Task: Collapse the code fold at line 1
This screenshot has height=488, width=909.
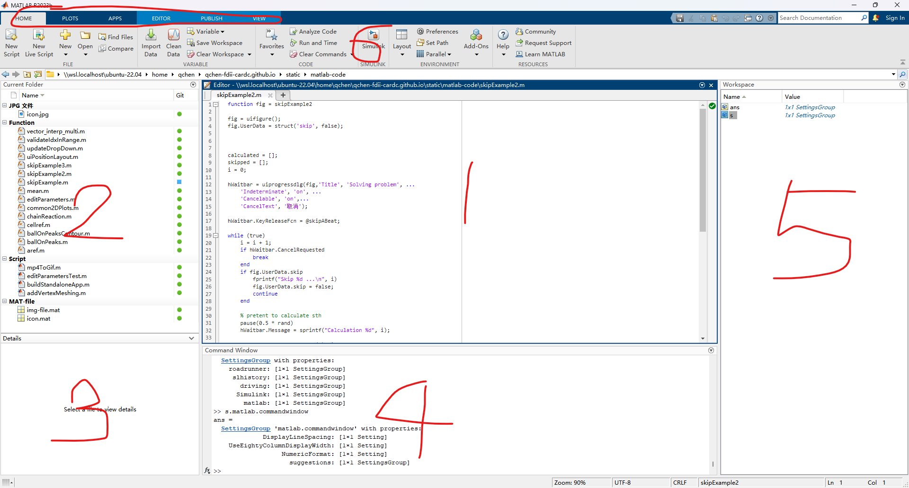Action: (x=215, y=105)
